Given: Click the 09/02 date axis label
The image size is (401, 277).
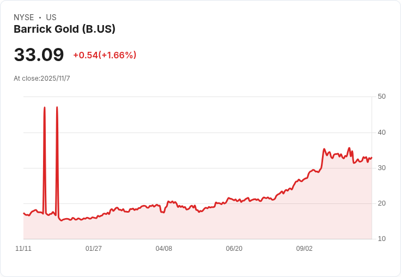Looking at the screenshot, I should pyautogui.click(x=305, y=249).
